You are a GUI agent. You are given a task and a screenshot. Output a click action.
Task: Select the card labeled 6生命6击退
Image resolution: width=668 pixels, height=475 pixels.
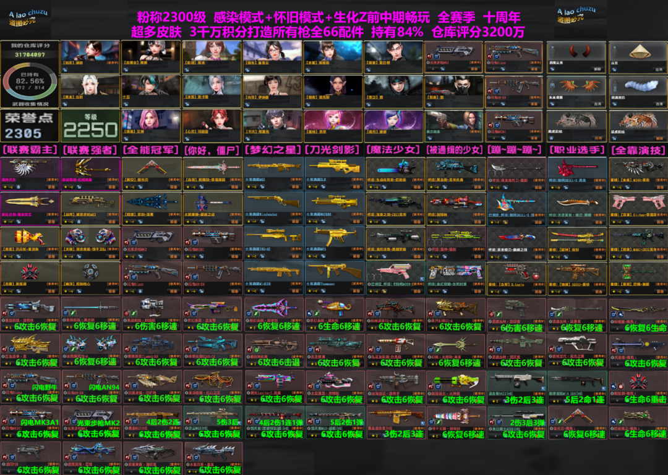638,387
